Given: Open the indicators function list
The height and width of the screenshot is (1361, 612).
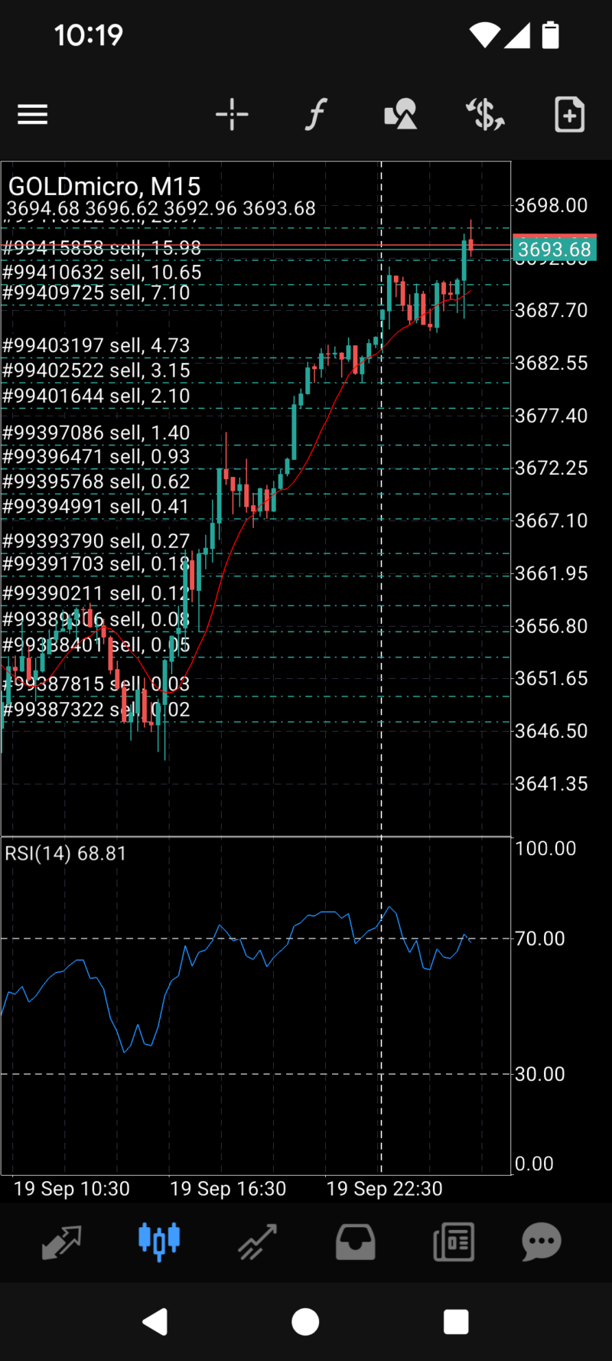Looking at the screenshot, I should click(x=316, y=115).
